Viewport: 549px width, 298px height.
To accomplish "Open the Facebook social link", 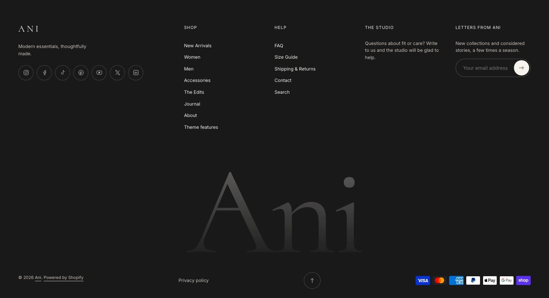I will click(x=44, y=73).
